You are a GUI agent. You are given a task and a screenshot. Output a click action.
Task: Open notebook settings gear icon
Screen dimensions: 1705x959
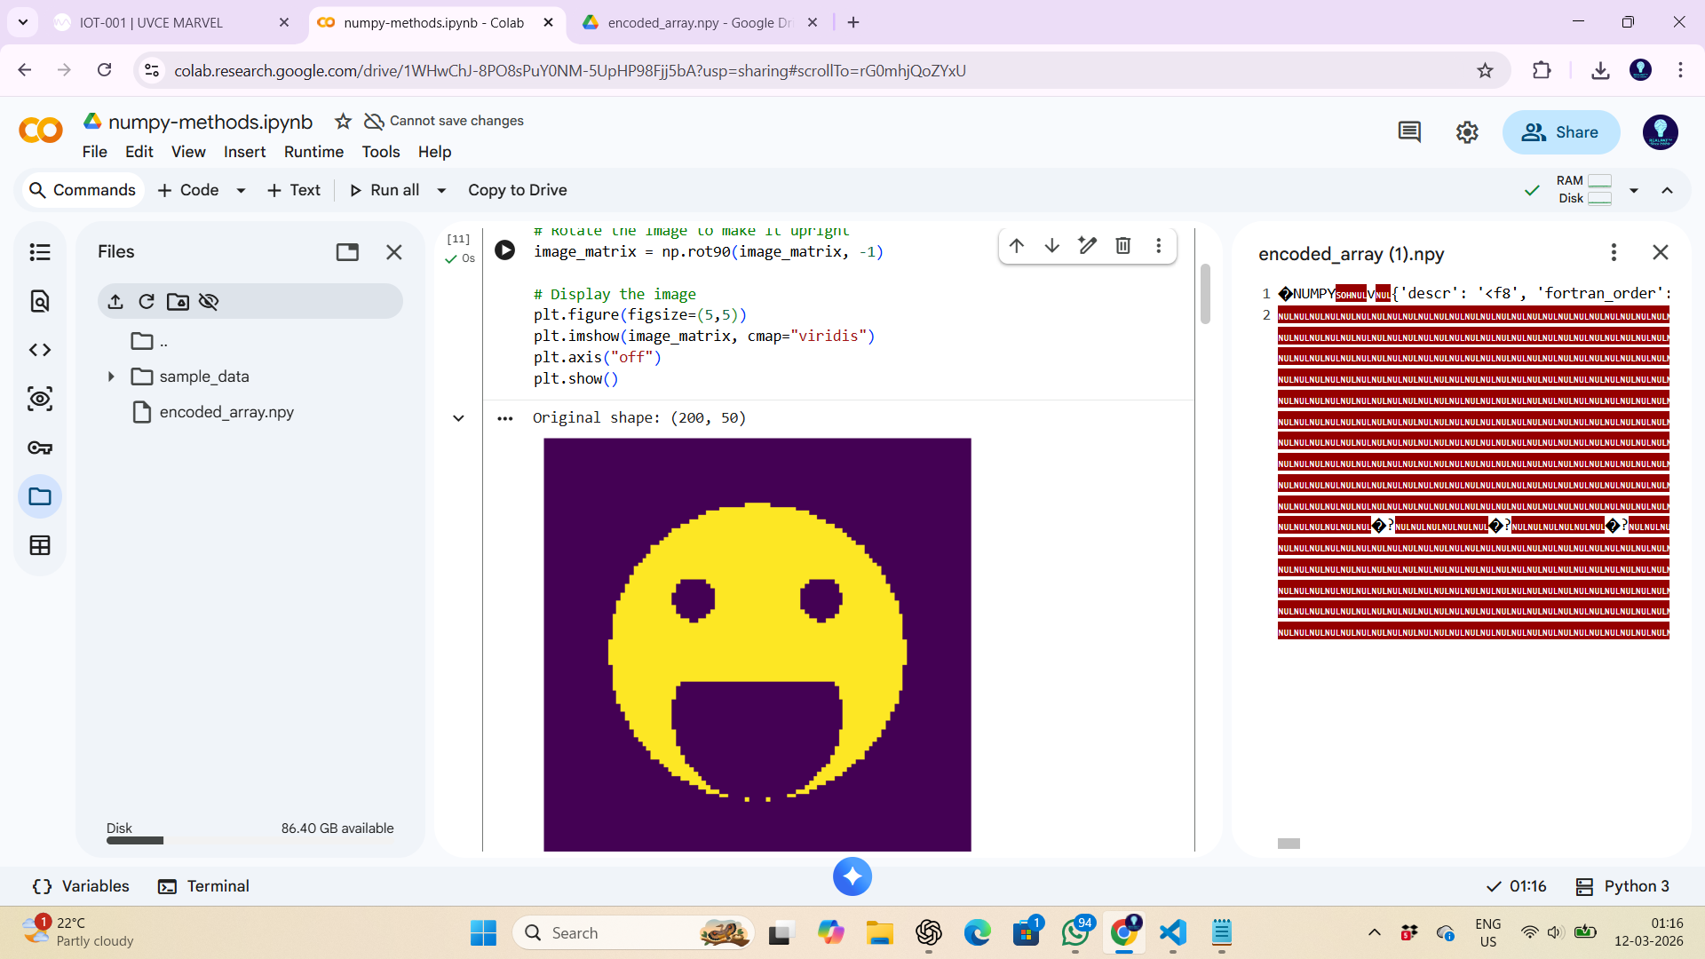pos(1467,132)
